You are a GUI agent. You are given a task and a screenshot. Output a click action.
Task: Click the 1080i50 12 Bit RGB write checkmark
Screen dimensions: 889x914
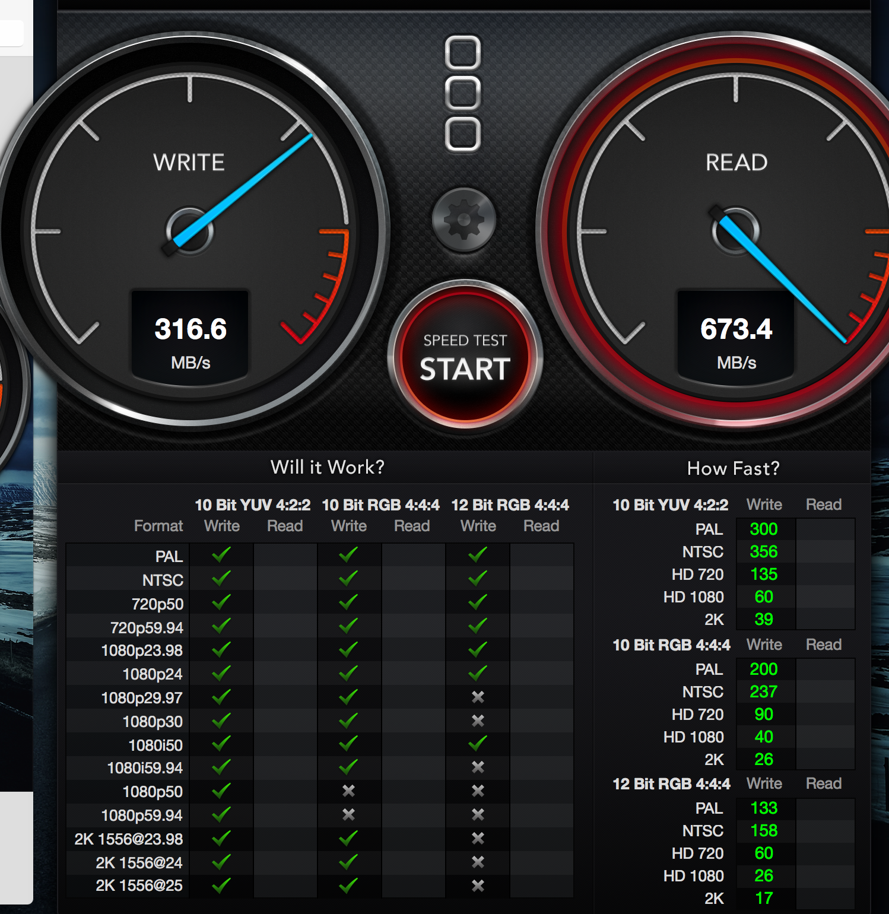tap(478, 743)
